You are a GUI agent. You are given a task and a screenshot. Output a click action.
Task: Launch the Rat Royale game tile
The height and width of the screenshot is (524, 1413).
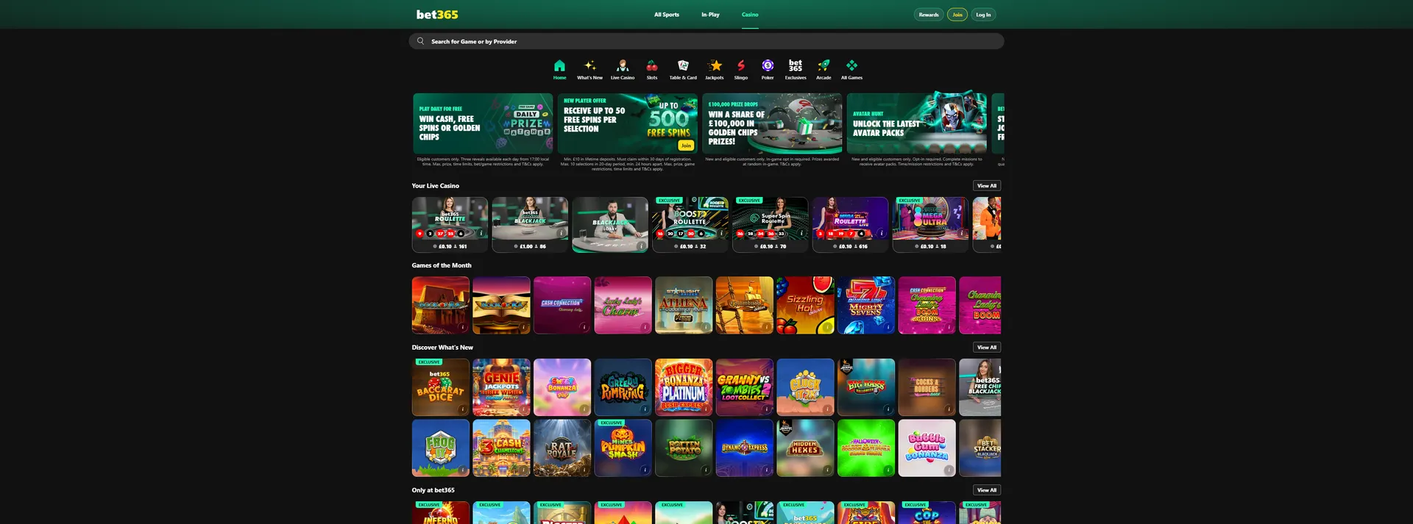pos(562,448)
